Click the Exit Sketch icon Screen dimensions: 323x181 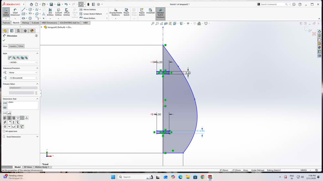click(x=6, y=12)
